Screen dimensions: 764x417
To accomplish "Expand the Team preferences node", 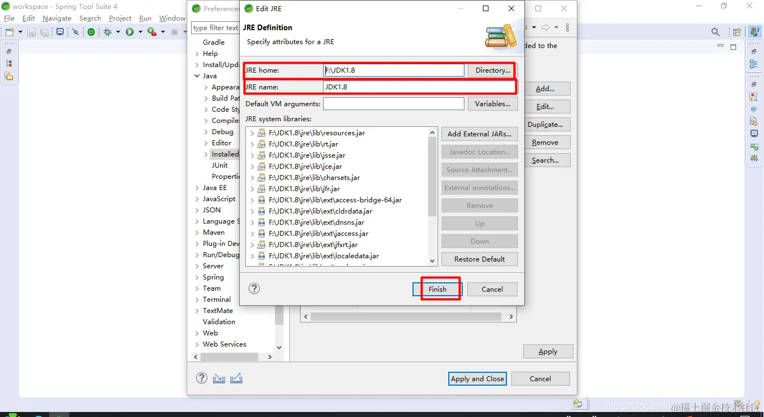I will coord(197,288).
